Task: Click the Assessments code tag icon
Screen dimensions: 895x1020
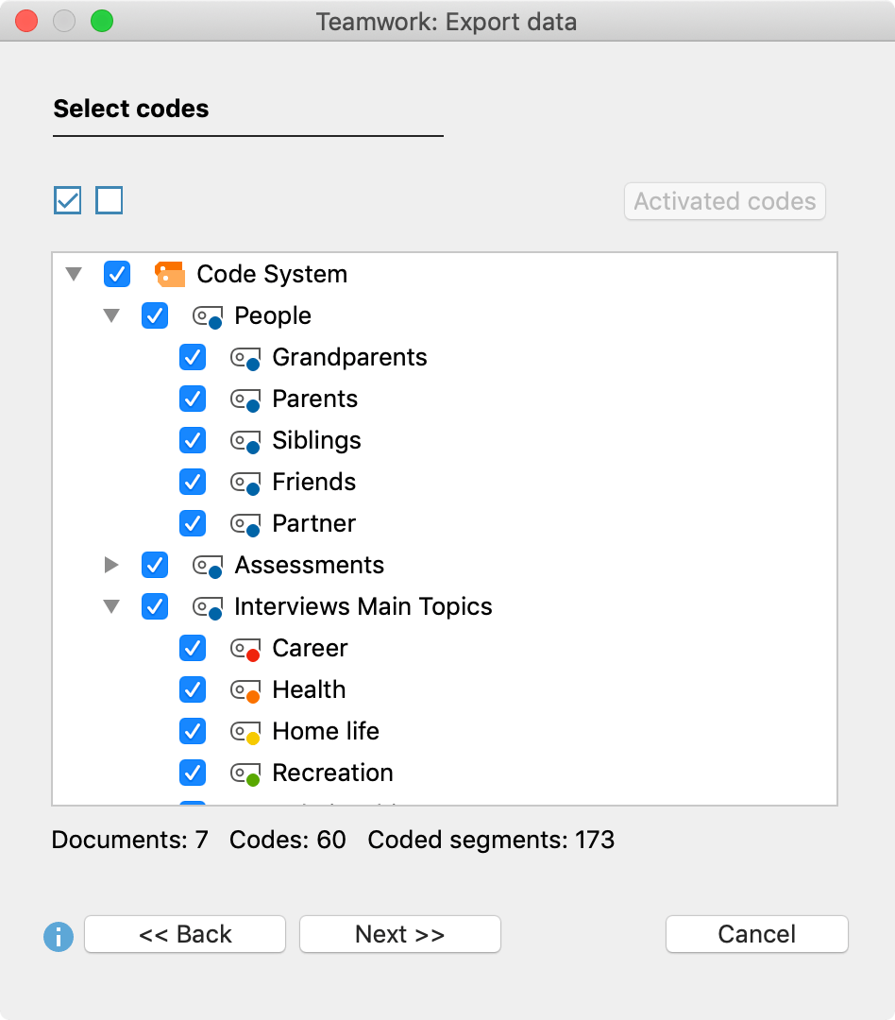Action: point(208,567)
